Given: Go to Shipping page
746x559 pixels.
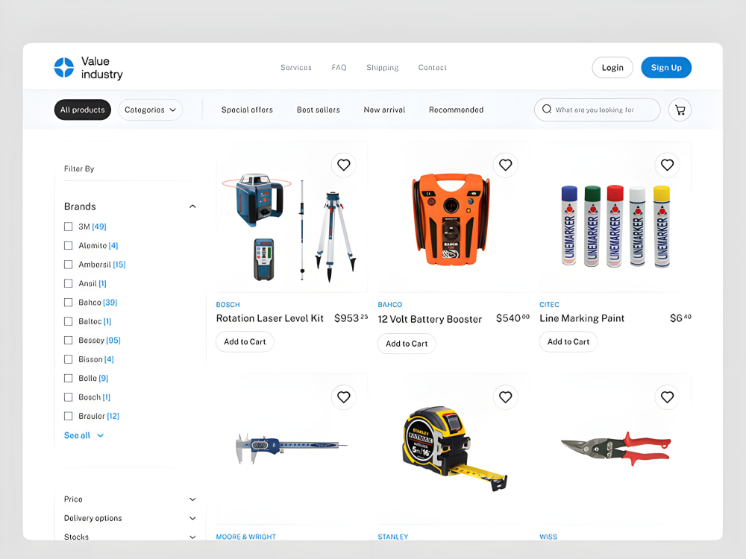Looking at the screenshot, I should pyautogui.click(x=383, y=68).
